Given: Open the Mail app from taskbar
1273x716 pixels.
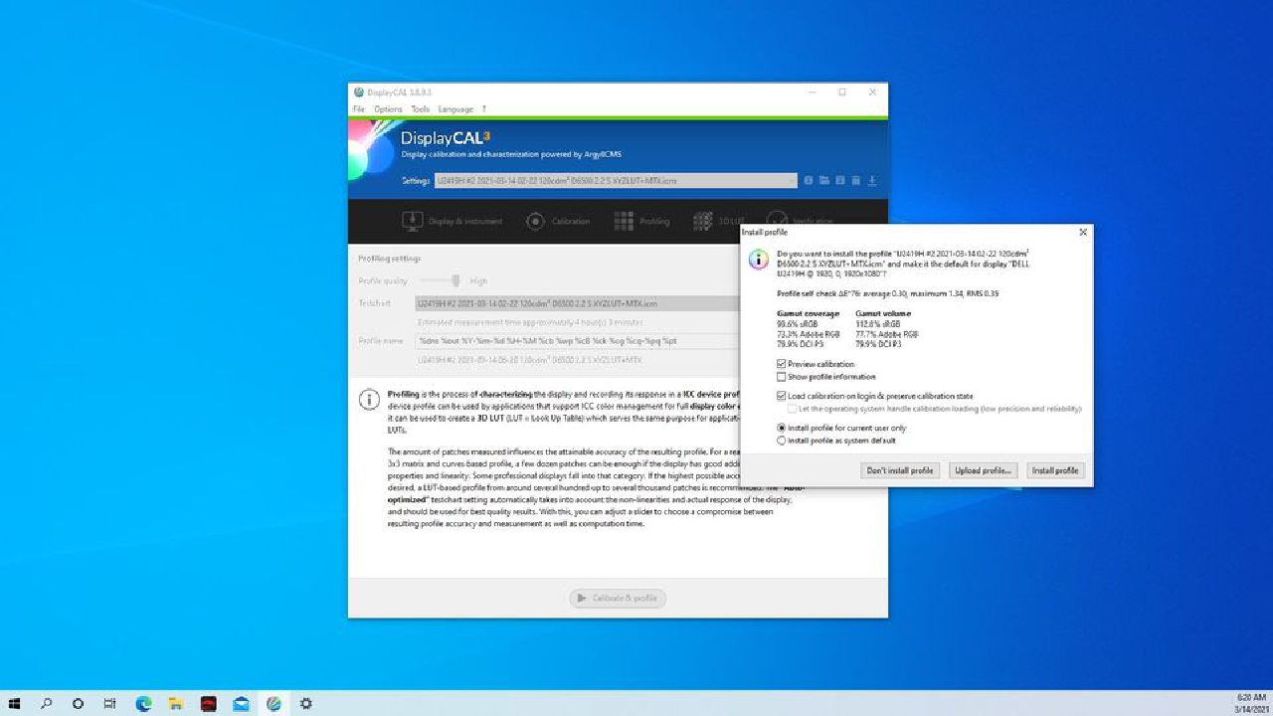Looking at the screenshot, I should click(x=241, y=703).
